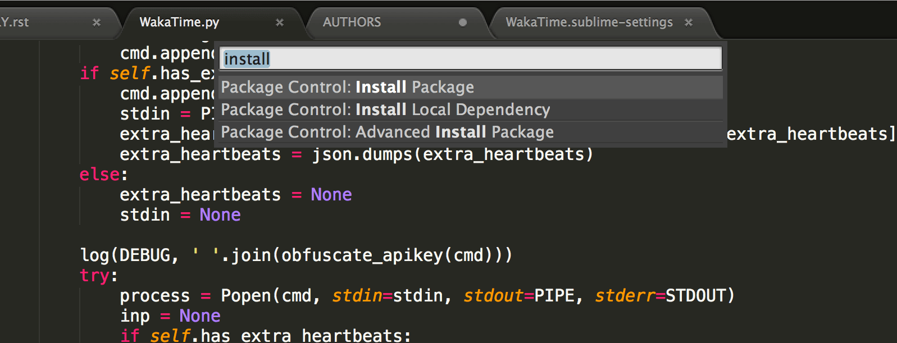
Task: Place cursor on the else keyword
Action: point(100,175)
